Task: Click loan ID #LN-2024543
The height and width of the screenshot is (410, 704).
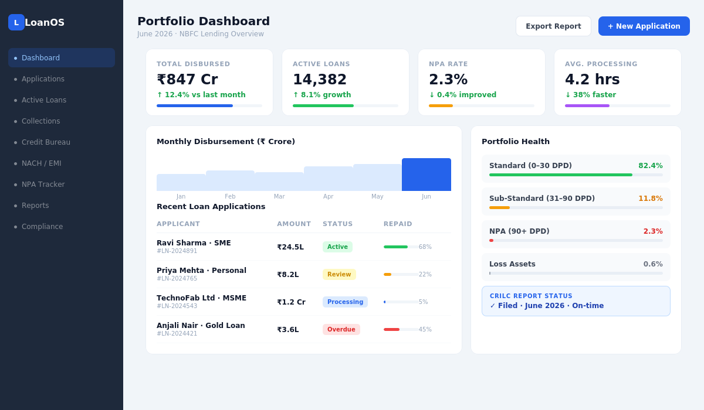Action: coord(177,306)
